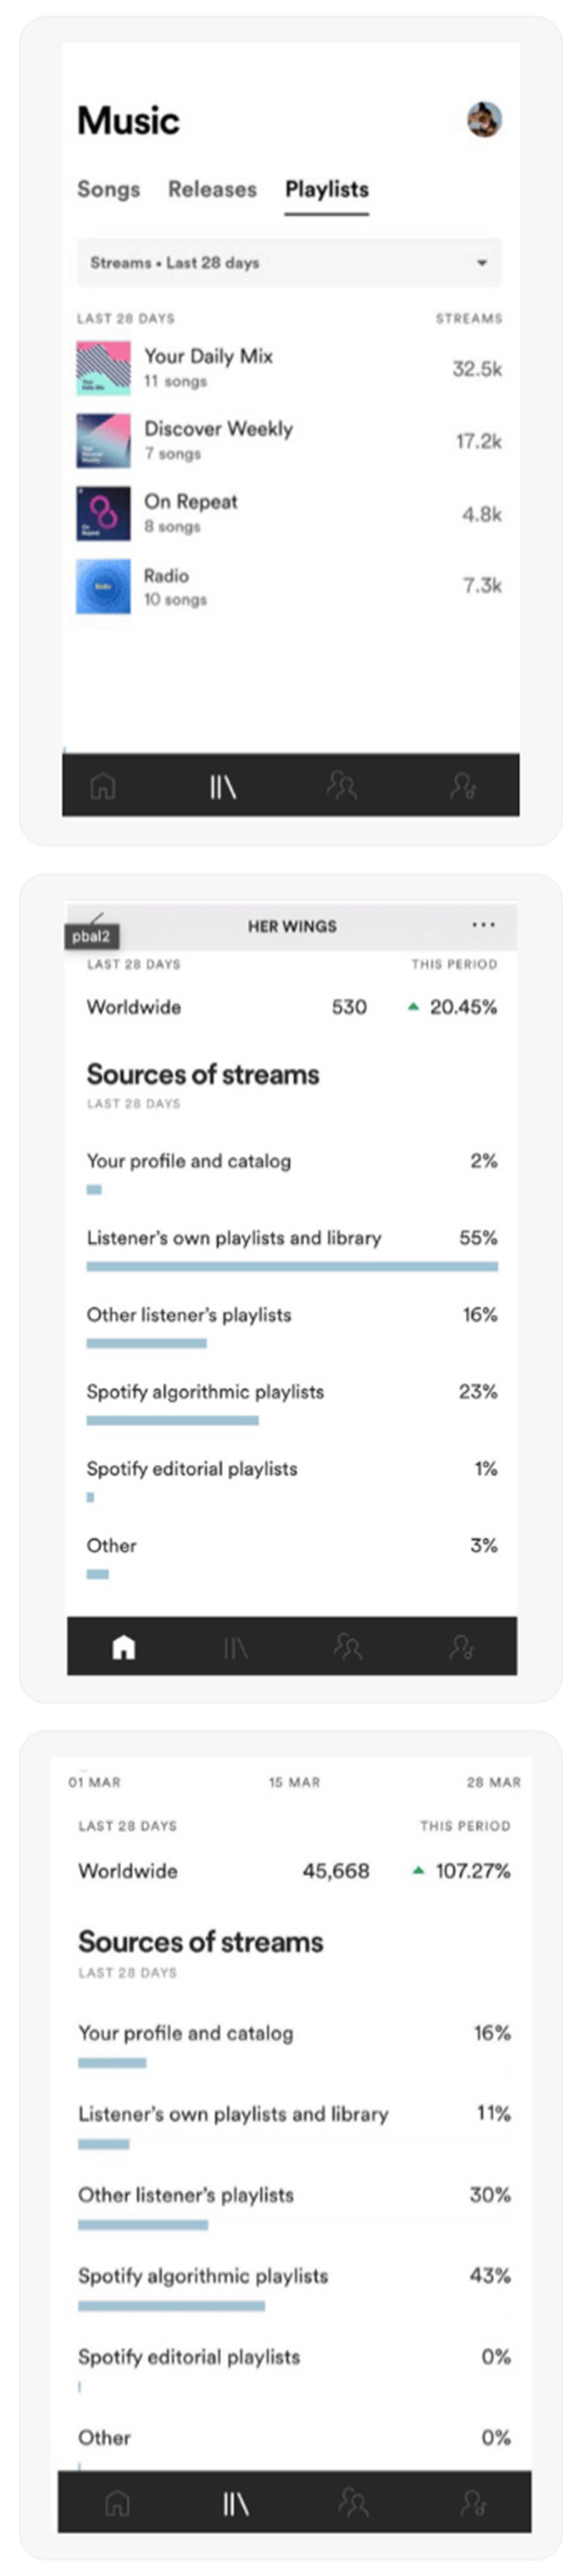Open the Your Daily Mix playlist title
This screenshot has height=2576, width=582.
click(x=208, y=356)
